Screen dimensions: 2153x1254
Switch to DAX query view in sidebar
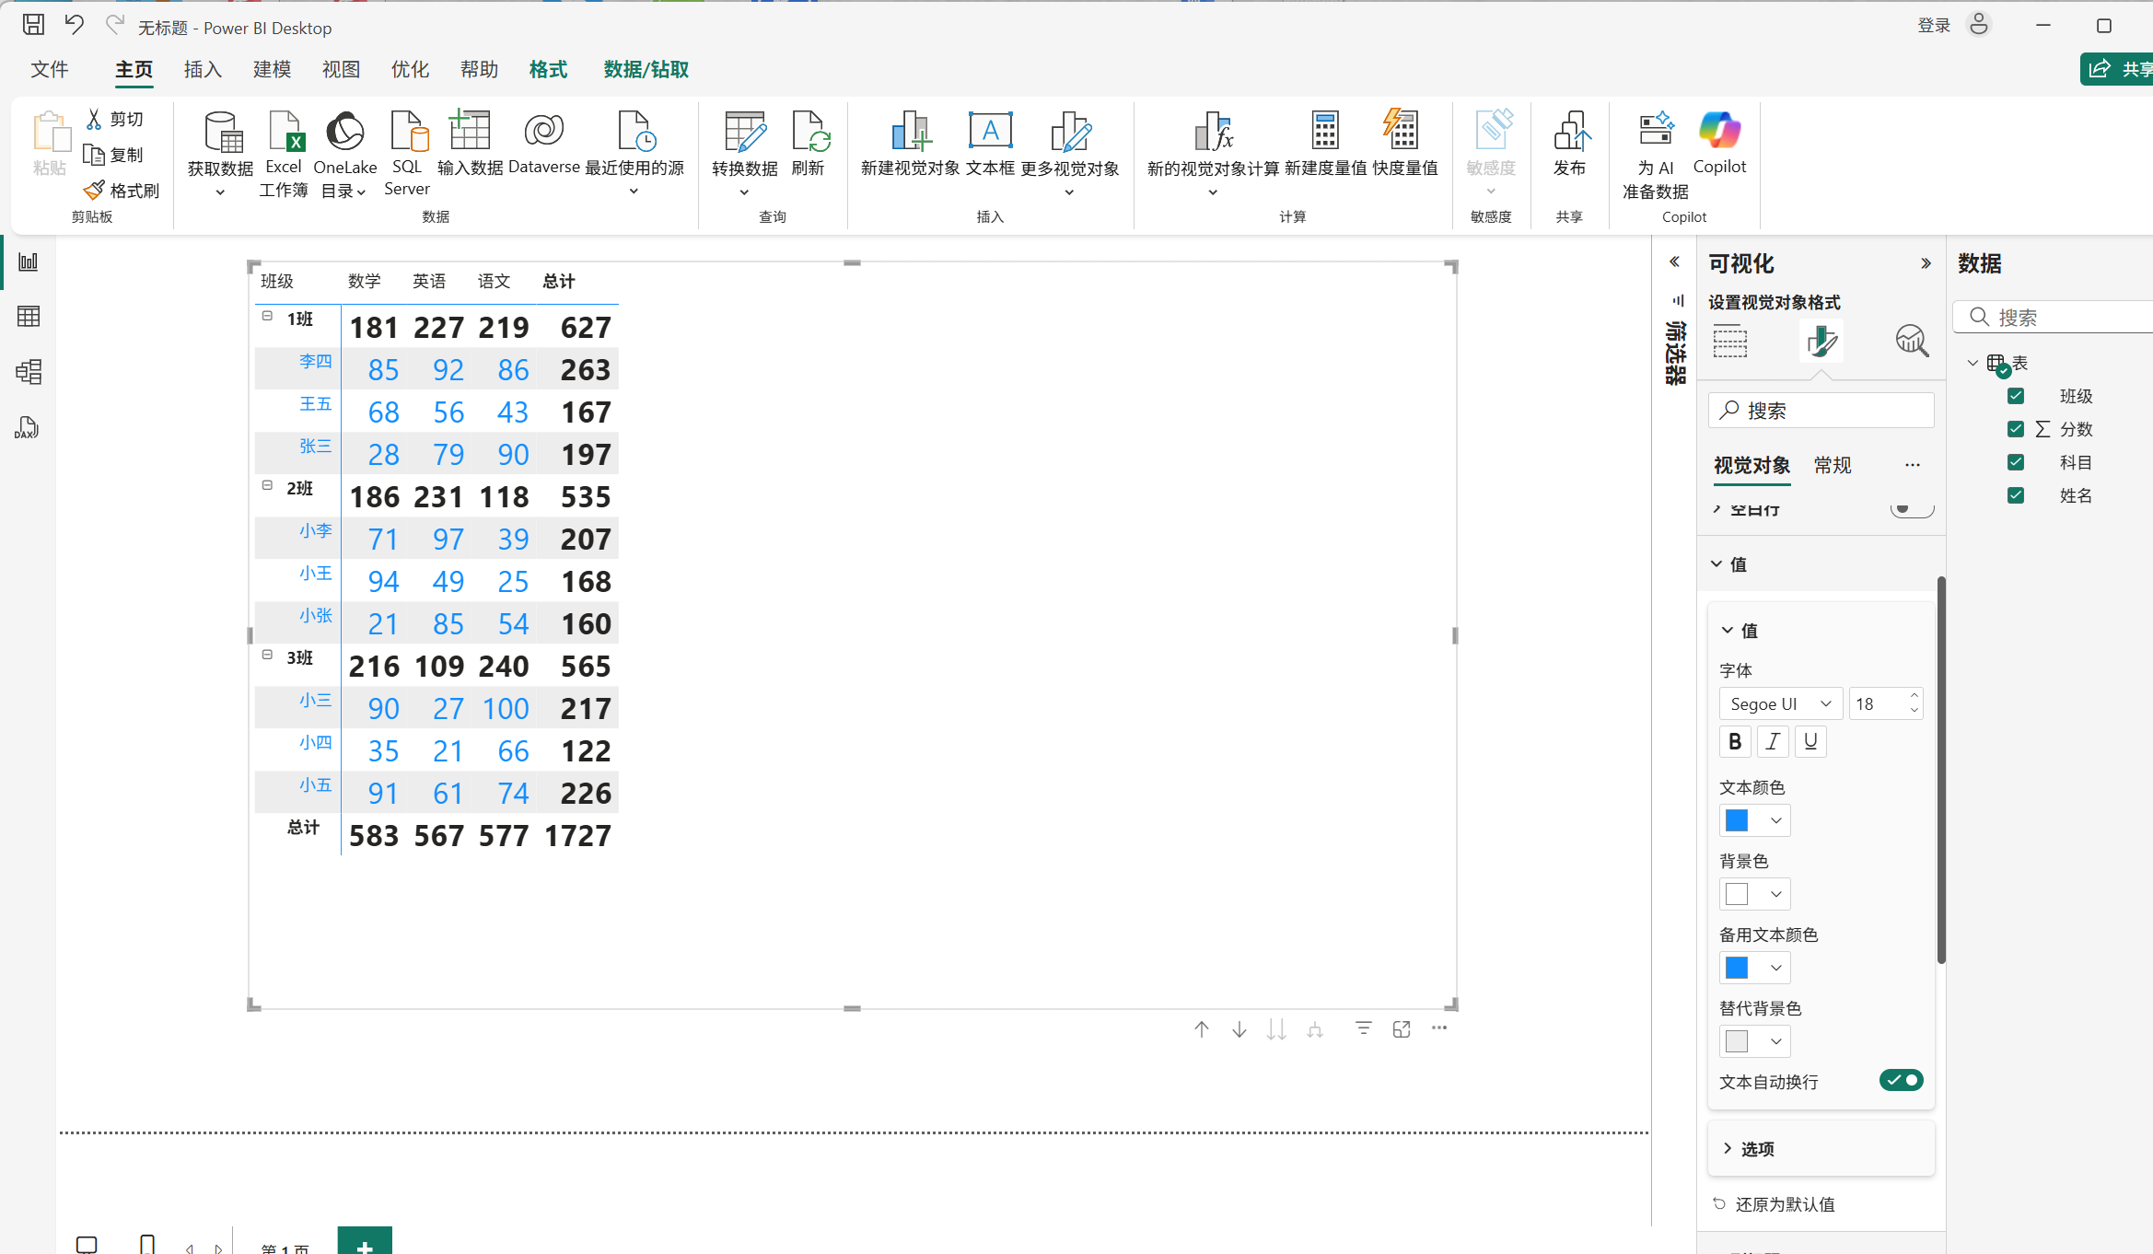click(28, 427)
